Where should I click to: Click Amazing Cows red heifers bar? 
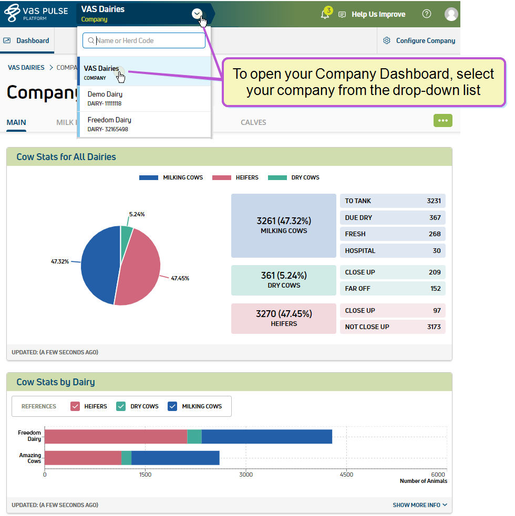point(83,458)
